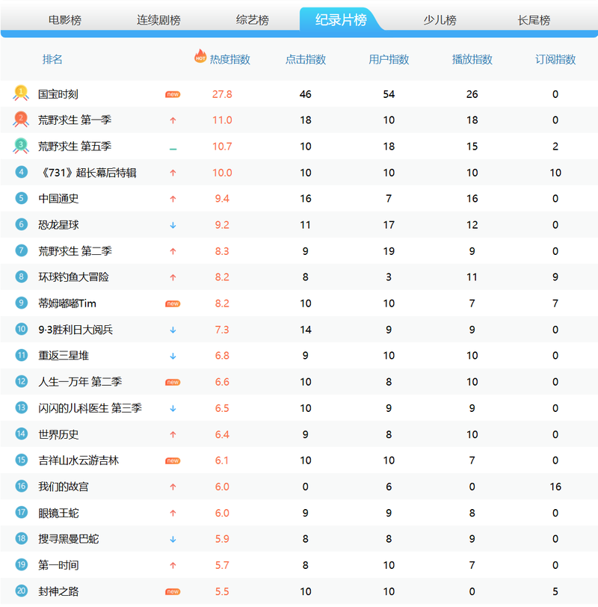
Task: Click the down arrow beside 恐龙星球
Action: (x=173, y=225)
